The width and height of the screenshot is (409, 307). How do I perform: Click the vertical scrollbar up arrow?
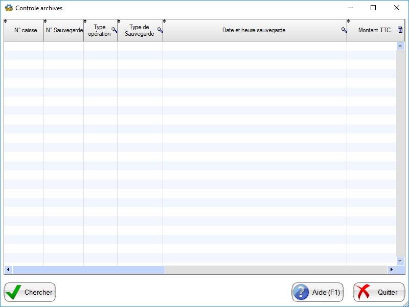click(x=400, y=46)
